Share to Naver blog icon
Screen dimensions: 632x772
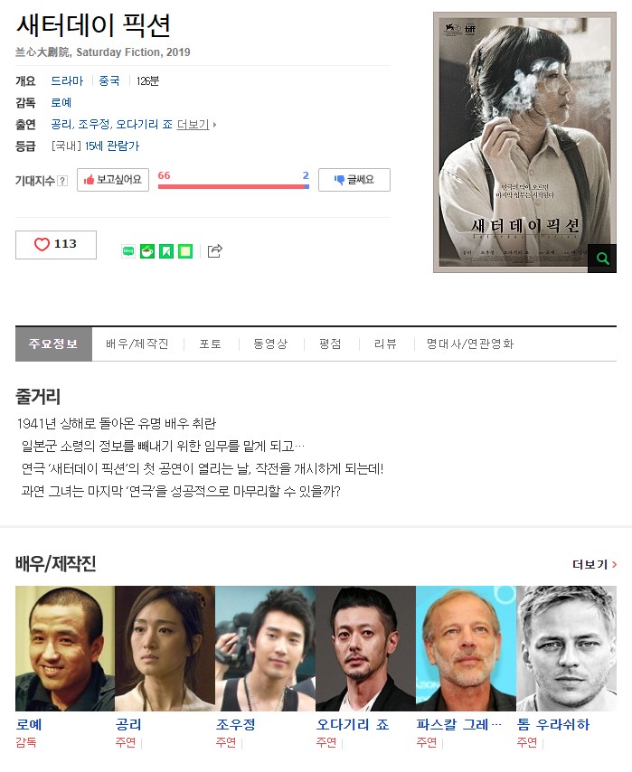(x=128, y=251)
